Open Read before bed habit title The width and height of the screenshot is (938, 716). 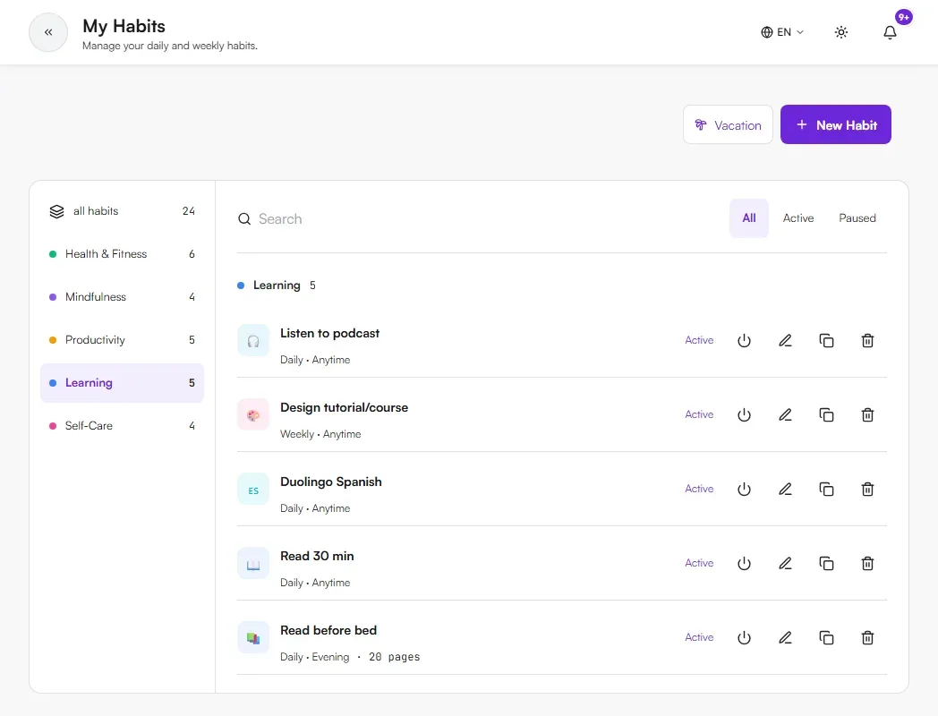tap(328, 630)
